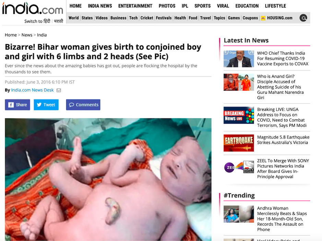Open the Coupons subnav link
The width and height of the screenshot is (322, 241).
point(250,18)
